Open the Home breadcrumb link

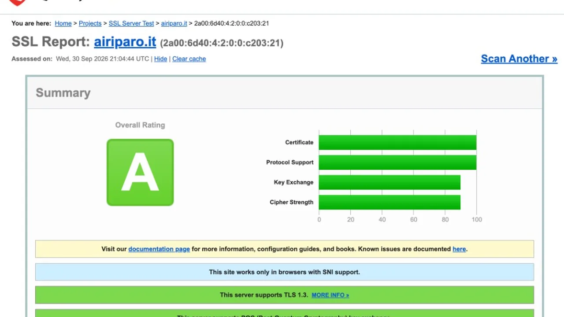click(x=63, y=23)
